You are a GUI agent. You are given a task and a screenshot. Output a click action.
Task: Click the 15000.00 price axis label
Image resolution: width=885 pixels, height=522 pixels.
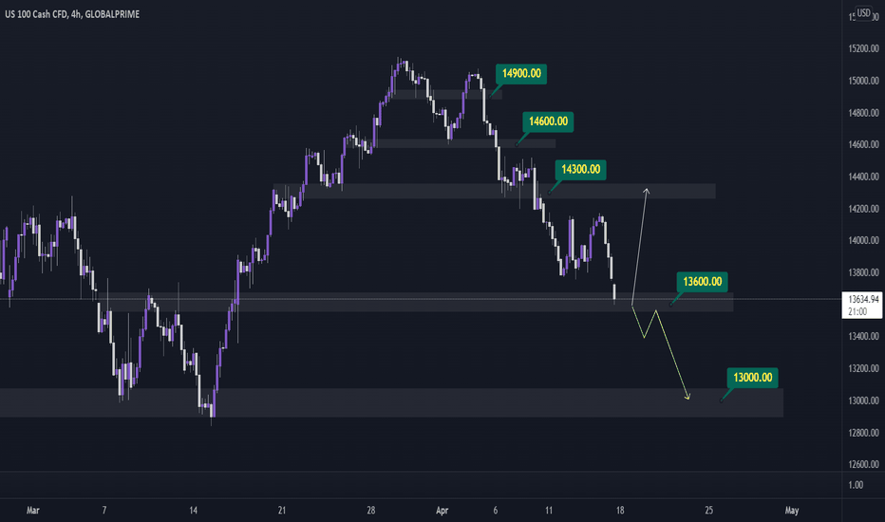point(863,81)
